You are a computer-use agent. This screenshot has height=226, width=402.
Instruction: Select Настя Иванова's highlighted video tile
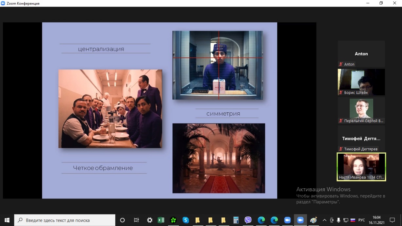(361, 167)
